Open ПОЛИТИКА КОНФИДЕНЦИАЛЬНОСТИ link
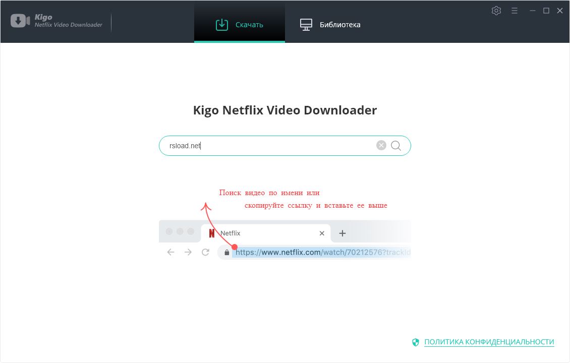 coord(488,342)
